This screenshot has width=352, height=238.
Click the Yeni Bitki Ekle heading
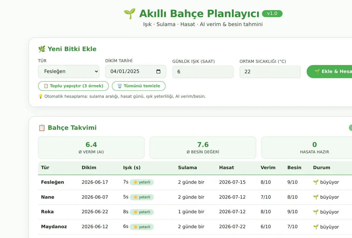67,49
